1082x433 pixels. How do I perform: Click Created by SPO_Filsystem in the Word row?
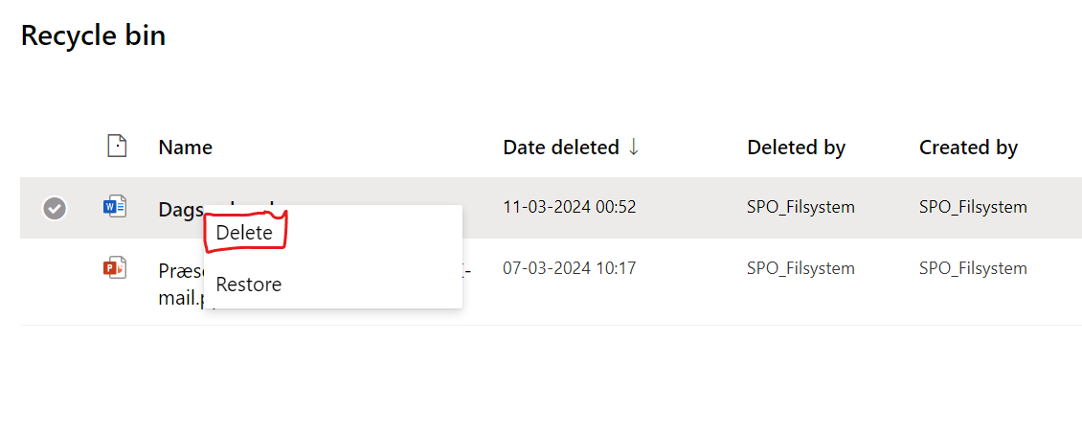(973, 207)
